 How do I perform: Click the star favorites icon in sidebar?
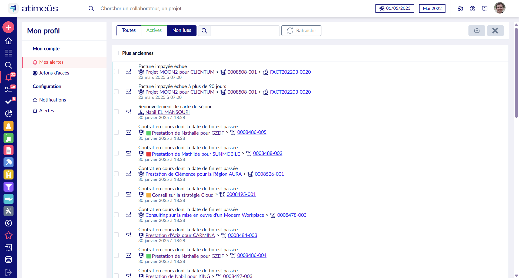pyautogui.click(x=8, y=235)
